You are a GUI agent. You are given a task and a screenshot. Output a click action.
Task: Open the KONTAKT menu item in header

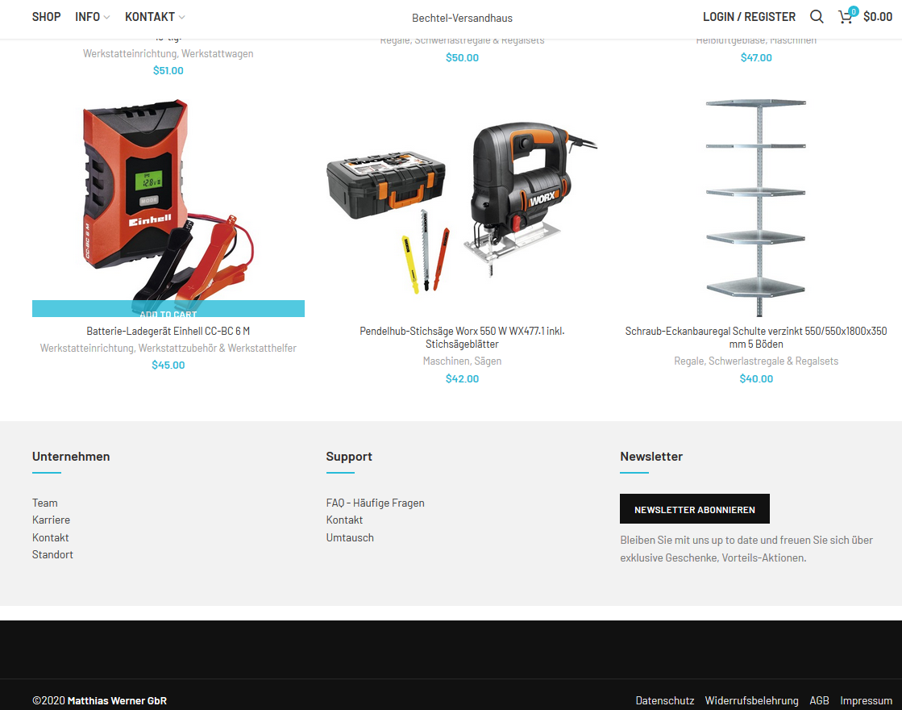(150, 17)
